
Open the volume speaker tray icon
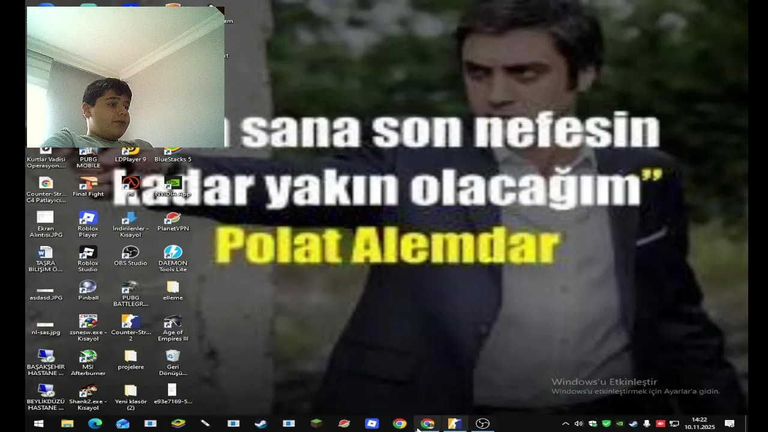coord(578,424)
